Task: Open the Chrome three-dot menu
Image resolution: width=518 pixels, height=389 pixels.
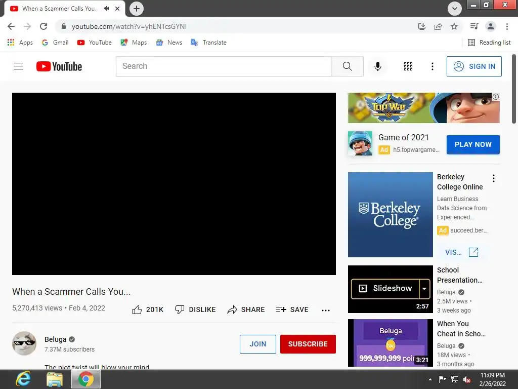Action: (x=507, y=26)
